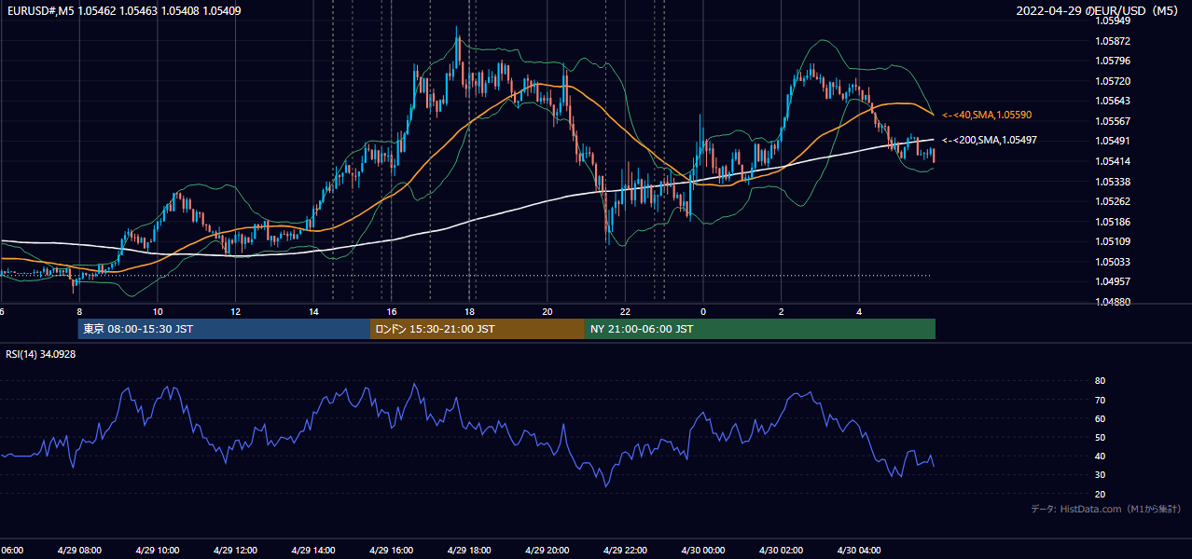
Task: Click price axis value 1.05109
Action: tap(1112, 241)
